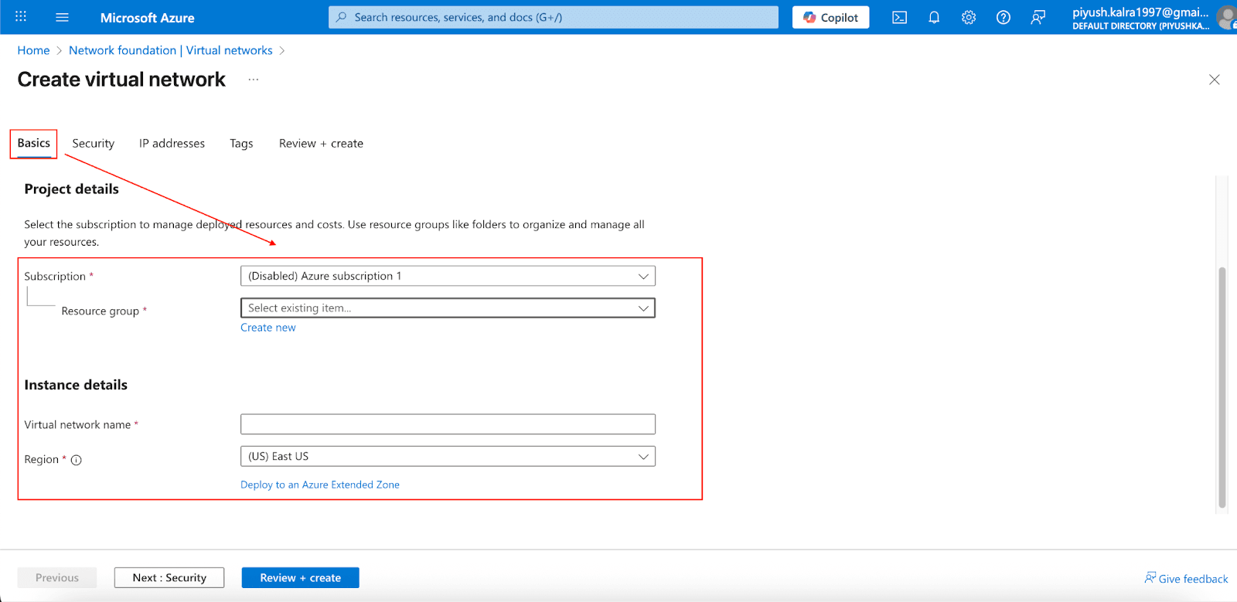The image size is (1237, 602).
Task: Open portal settings gear
Action: (969, 17)
